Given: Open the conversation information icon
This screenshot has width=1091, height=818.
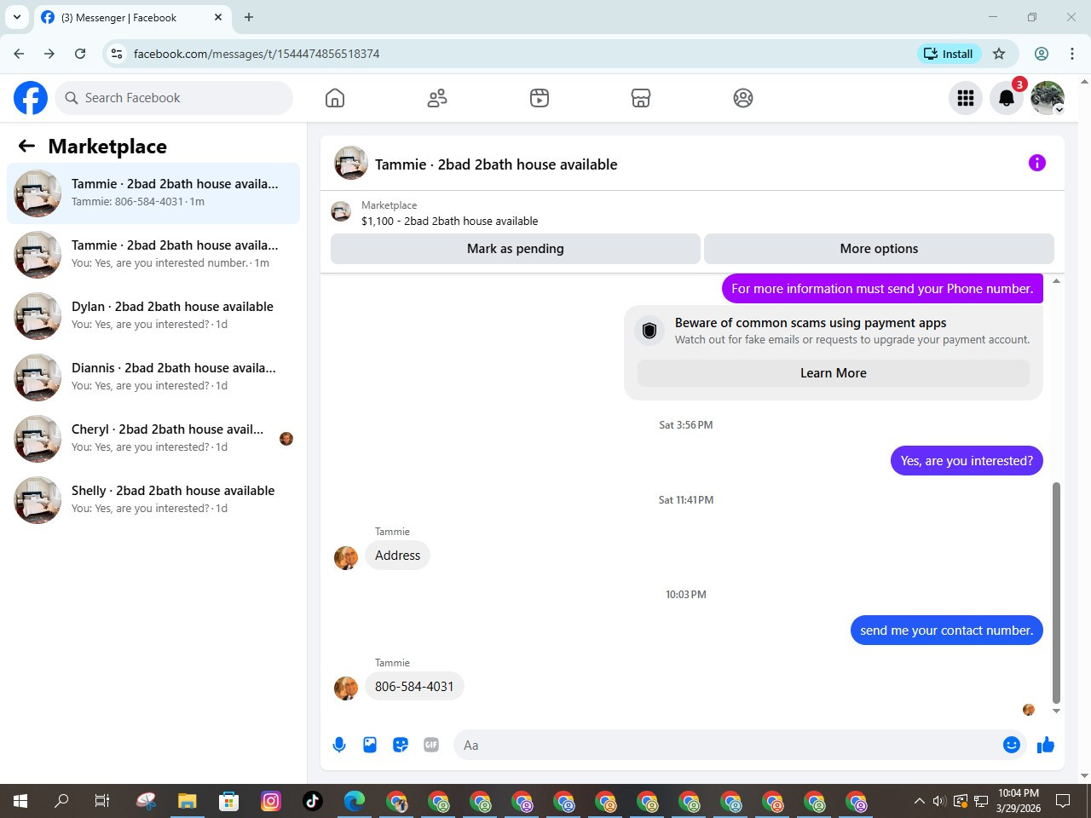Looking at the screenshot, I should (x=1037, y=163).
